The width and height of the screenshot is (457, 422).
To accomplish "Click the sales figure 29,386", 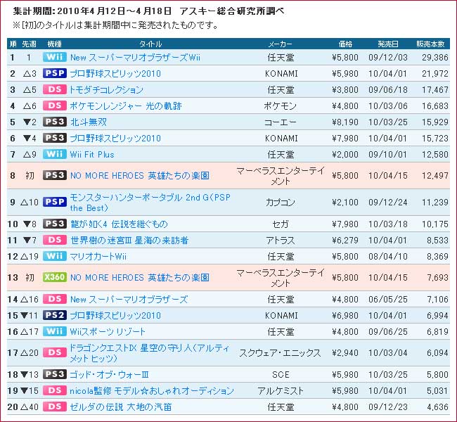I will click(x=435, y=58).
